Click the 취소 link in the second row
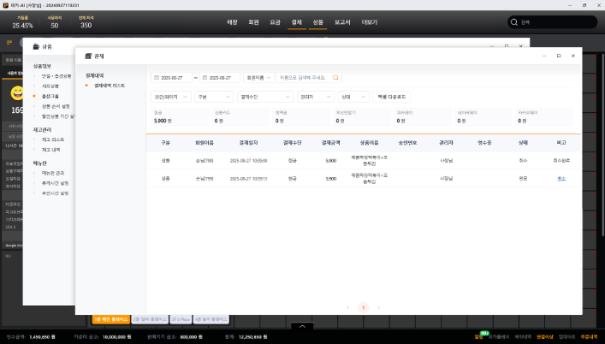This screenshot has height=344, width=605. (x=561, y=178)
